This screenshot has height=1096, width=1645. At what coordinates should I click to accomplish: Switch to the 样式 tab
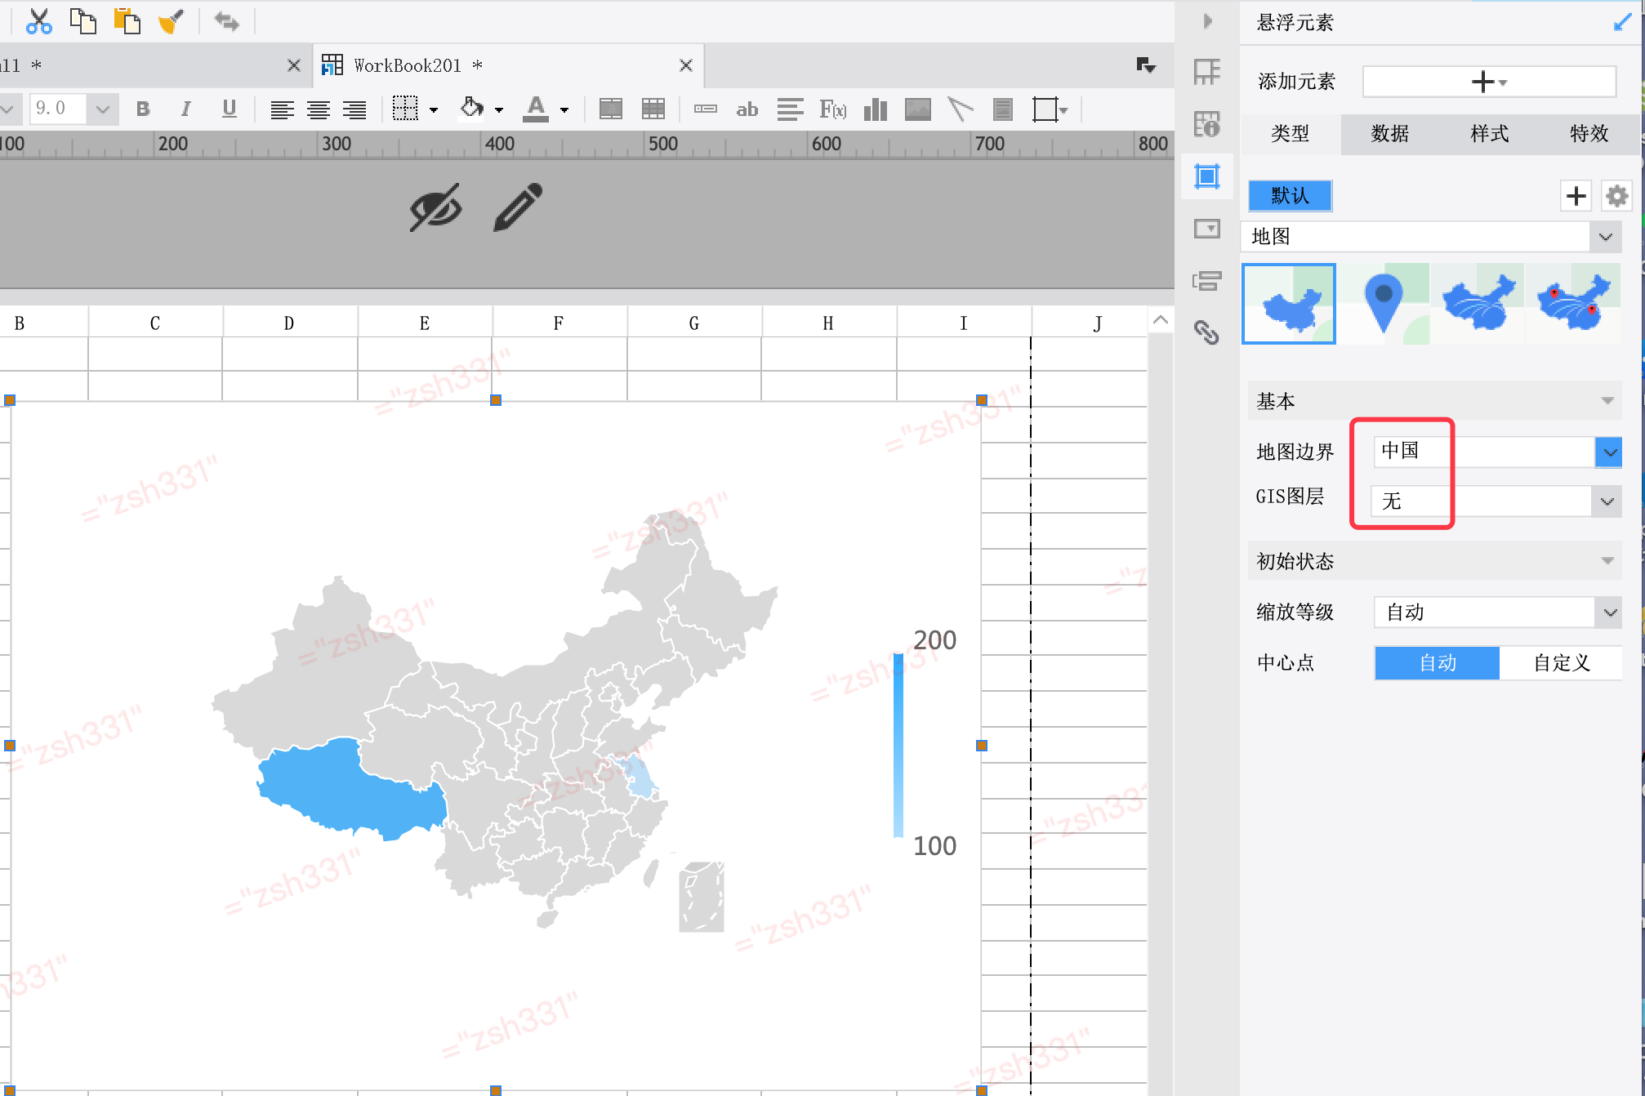pos(1490,133)
